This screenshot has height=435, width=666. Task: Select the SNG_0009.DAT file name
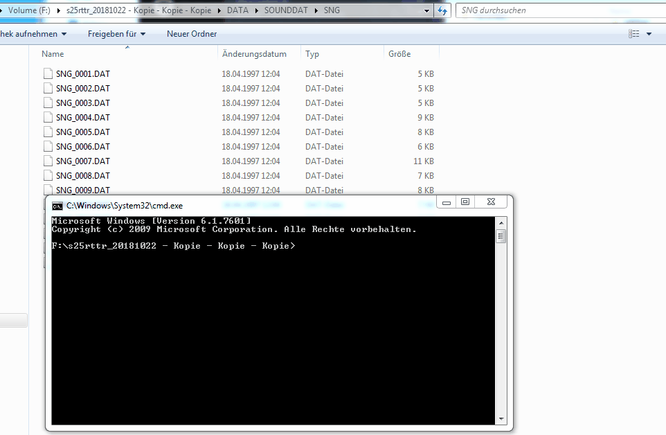tap(83, 190)
